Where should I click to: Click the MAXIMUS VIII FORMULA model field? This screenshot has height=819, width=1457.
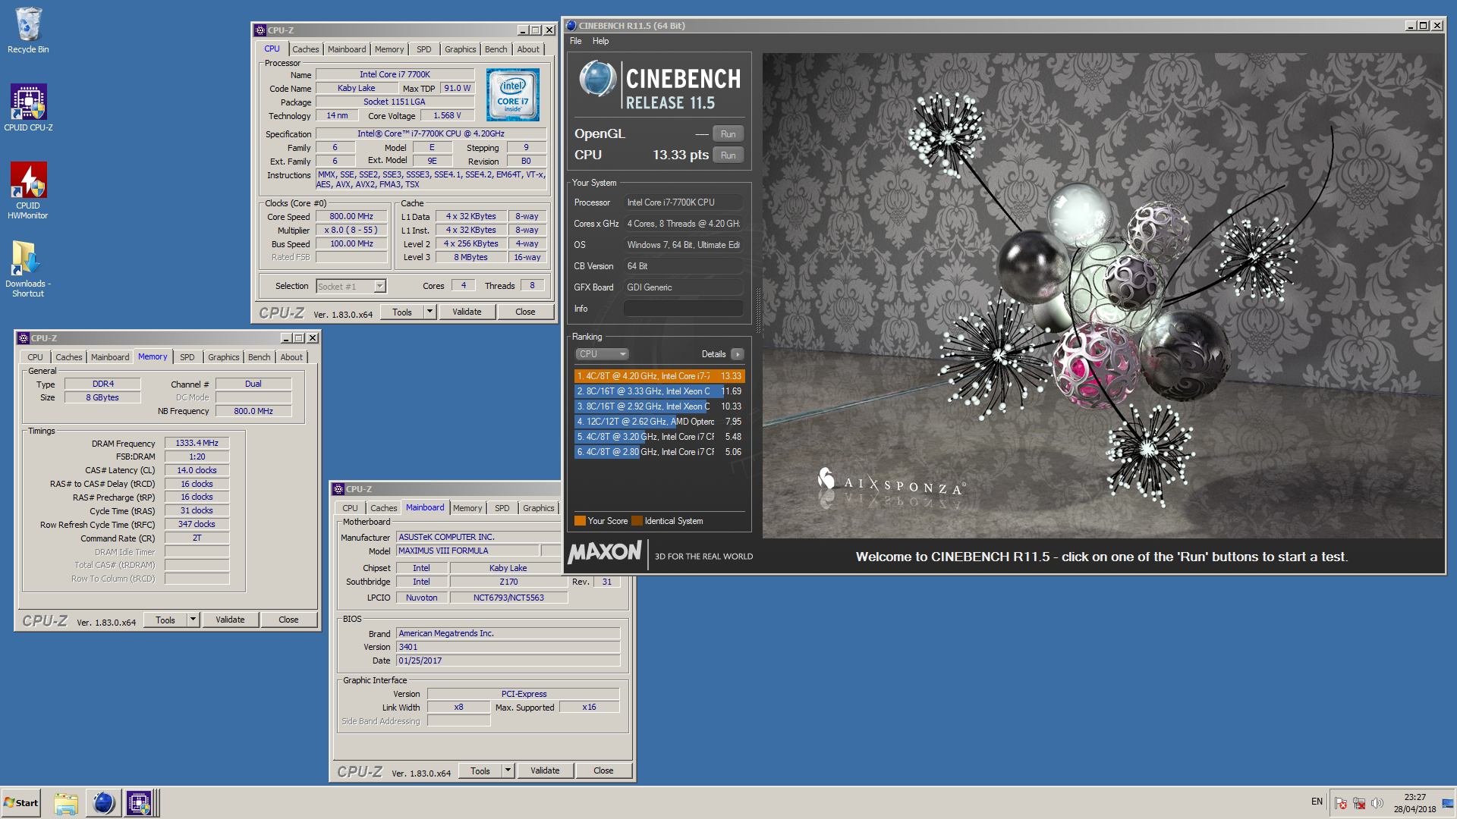[x=467, y=551]
